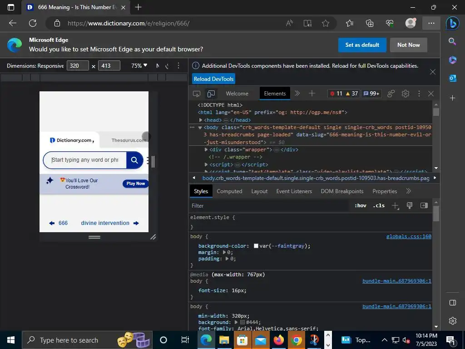Open the favorites list icon
This screenshot has width=465, height=349.
pos(350,23)
